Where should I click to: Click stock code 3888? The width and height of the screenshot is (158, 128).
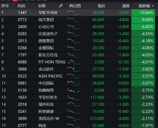[22, 69]
